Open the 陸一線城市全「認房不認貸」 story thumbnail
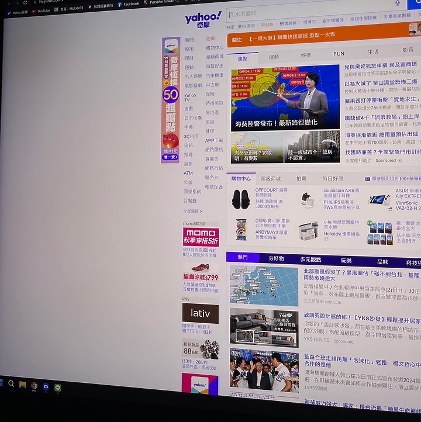This screenshot has width=421, height=422. click(312, 147)
